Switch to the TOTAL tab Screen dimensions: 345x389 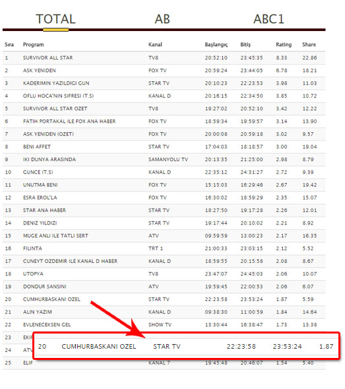click(x=56, y=19)
